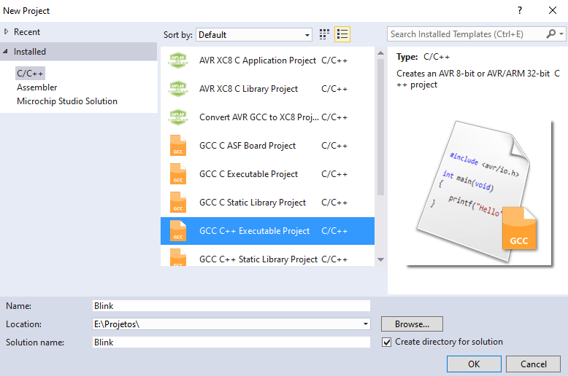Screen dimensions: 568x376
Task: Click the GCC C++ Executable Project icon
Action: pyautogui.click(x=178, y=231)
